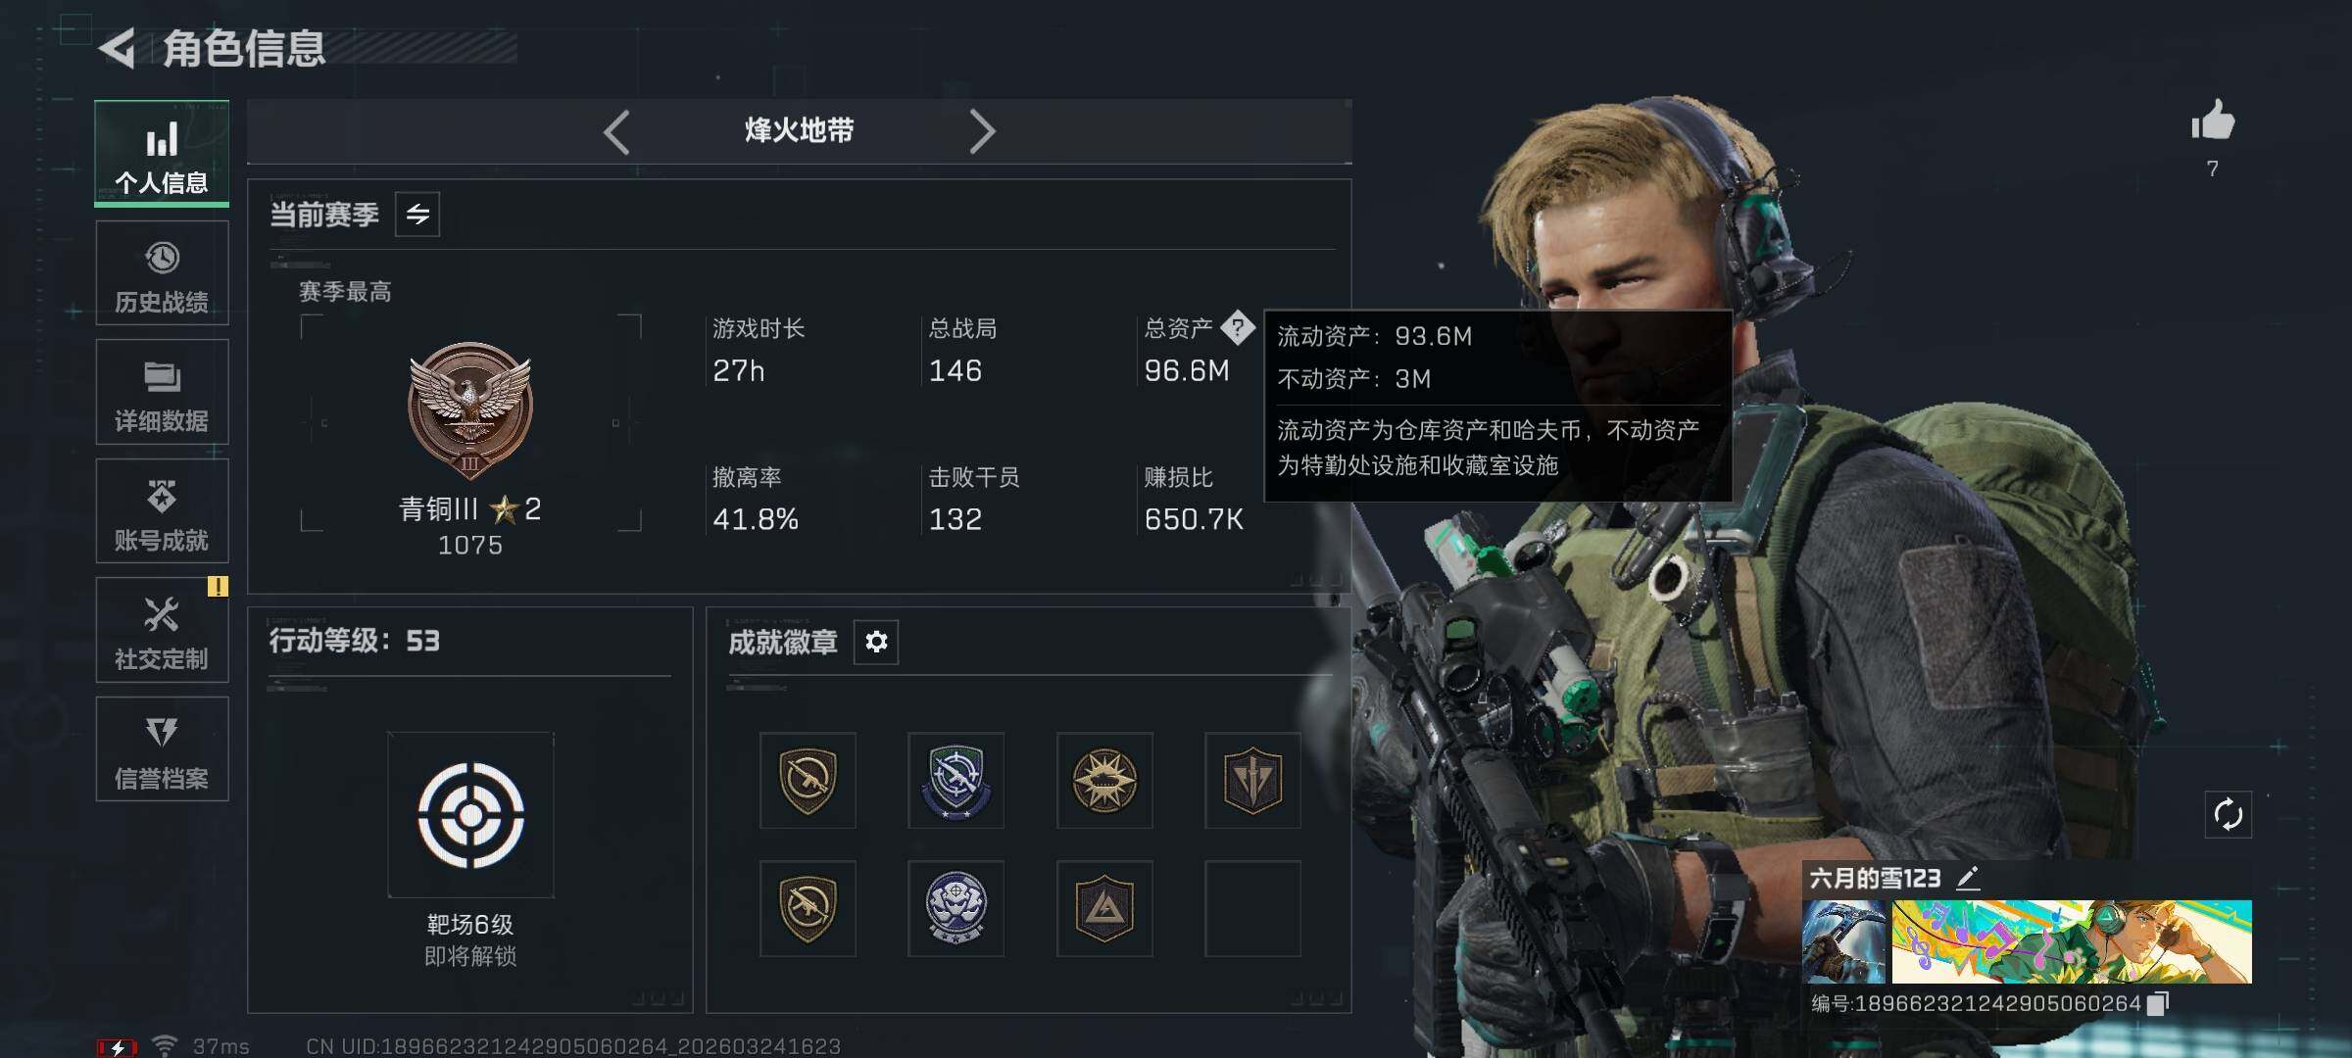The width and height of the screenshot is (2352, 1058).
Task: Open the 历史战绩 tab
Action: tap(162, 273)
